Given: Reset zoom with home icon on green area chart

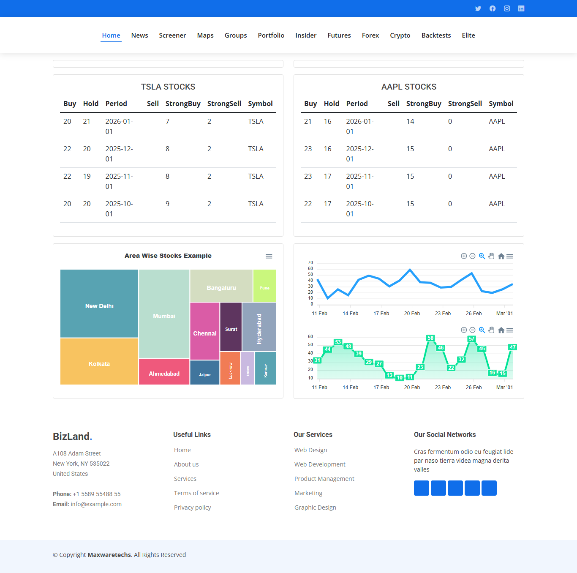Looking at the screenshot, I should click(501, 330).
